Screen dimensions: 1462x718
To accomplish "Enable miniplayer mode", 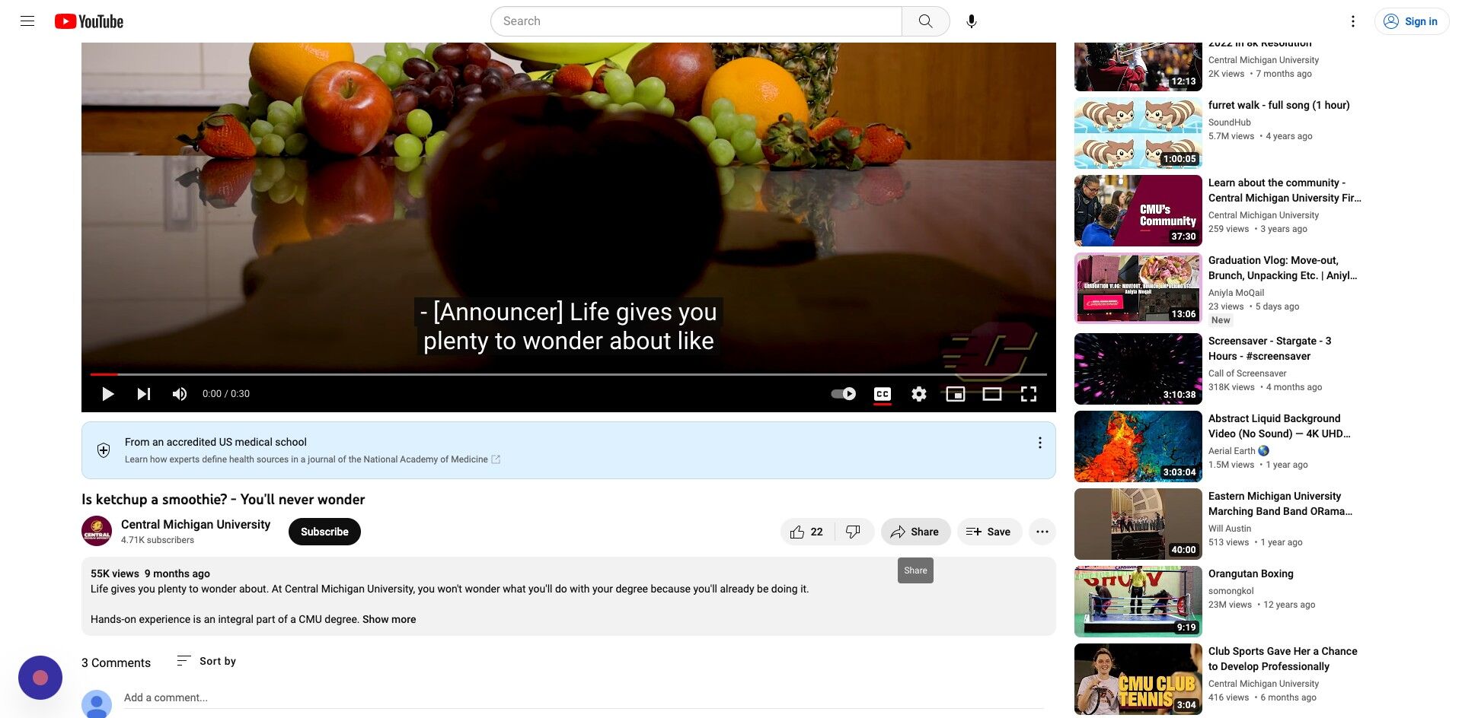I will (956, 394).
